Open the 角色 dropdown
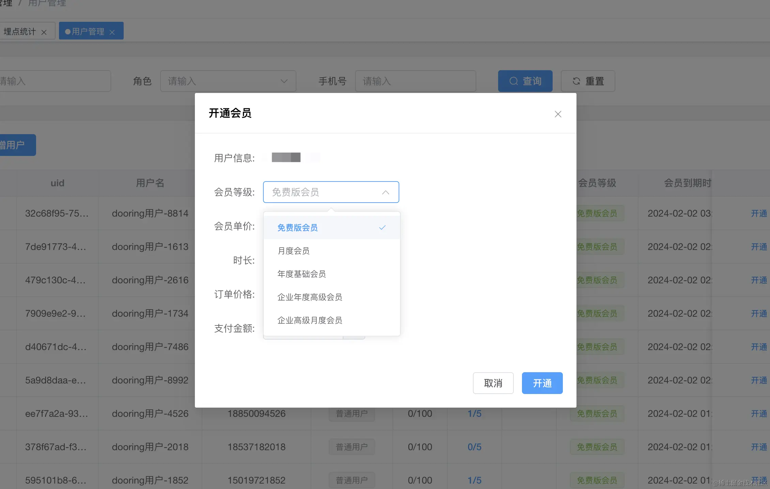Screen dimensions: 770x489 (228, 81)
